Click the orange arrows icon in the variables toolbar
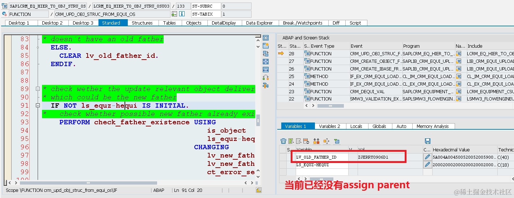The width and height of the screenshot is (514, 198). point(316,141)
